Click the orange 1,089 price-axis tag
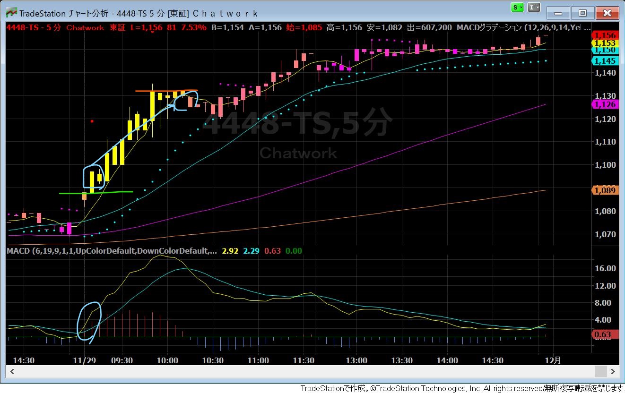The height and width of the screenshot is (393, 625). click(x=605, y=190)
